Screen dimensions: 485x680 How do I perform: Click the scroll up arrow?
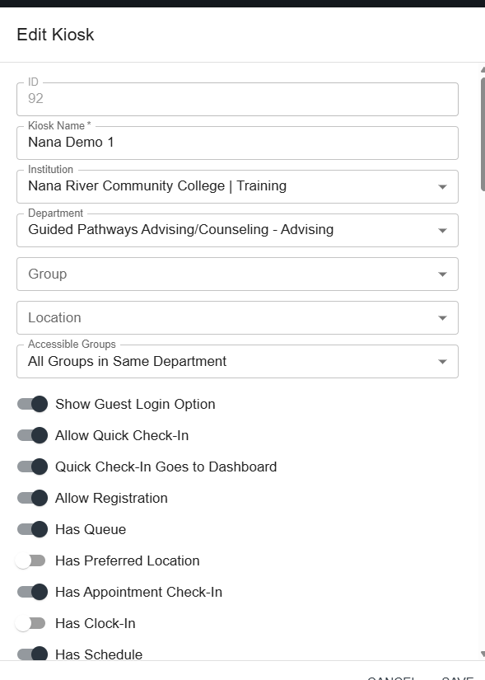coord(483,69)
